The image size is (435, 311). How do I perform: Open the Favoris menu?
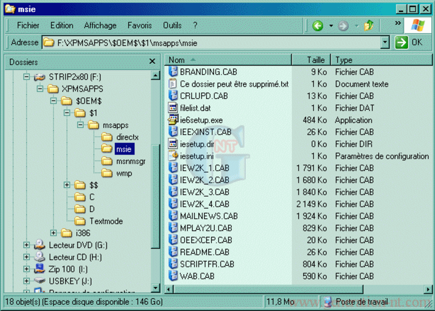click(139, 25)
